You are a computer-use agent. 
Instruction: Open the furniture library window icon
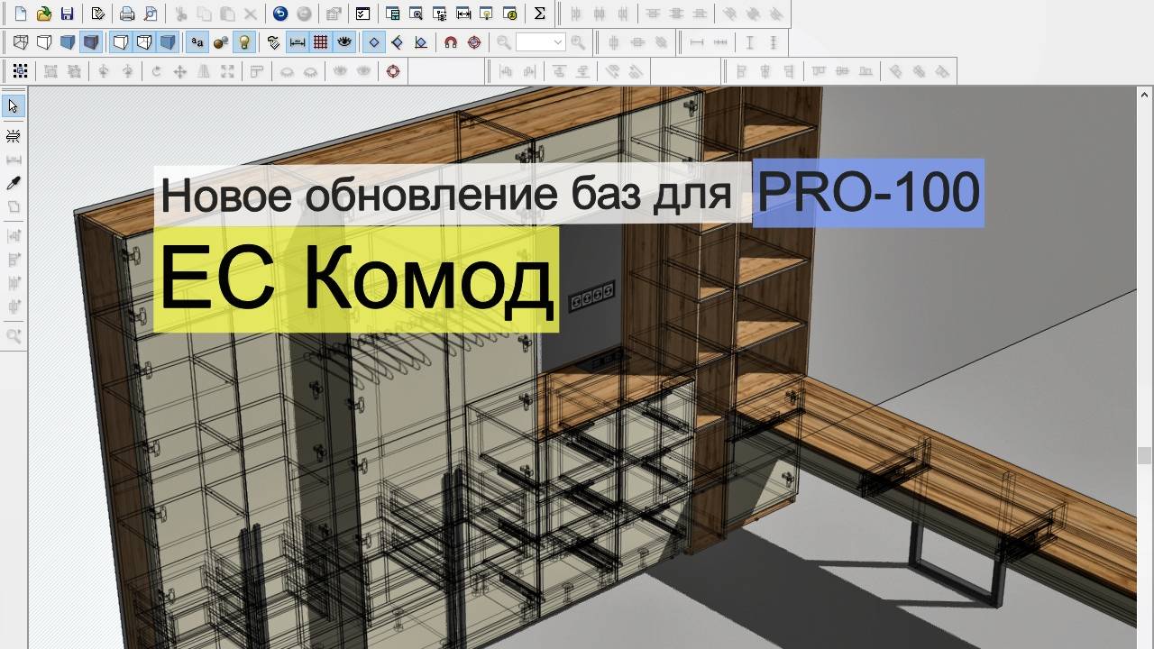click(392, 14)
